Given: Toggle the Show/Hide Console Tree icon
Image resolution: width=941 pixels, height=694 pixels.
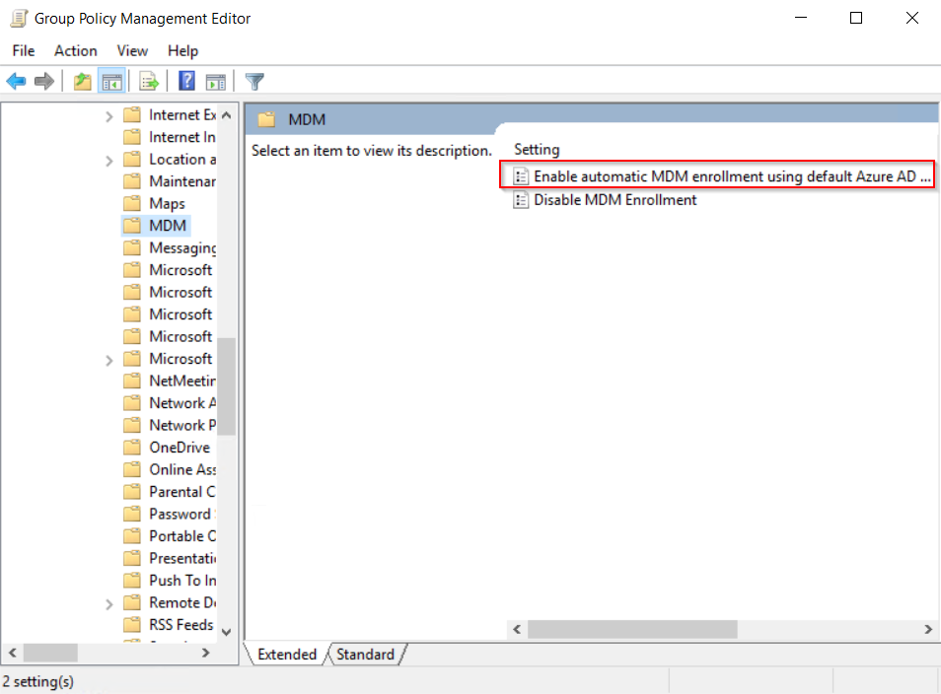Looking at the screenshot, I should [111, 81].
